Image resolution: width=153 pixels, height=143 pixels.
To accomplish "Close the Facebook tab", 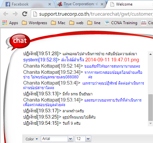I will coord(50,4).
